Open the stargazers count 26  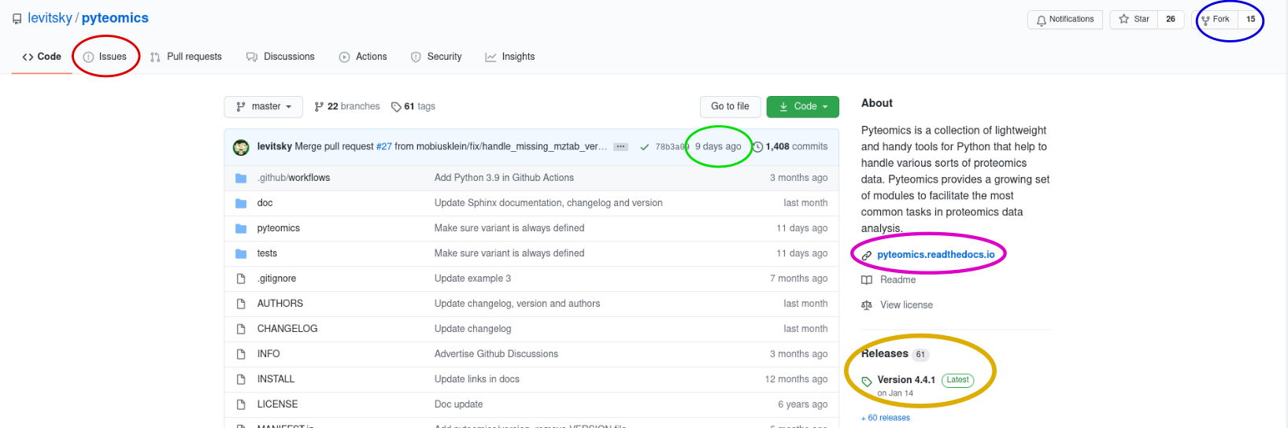(x=1171, y=19)
